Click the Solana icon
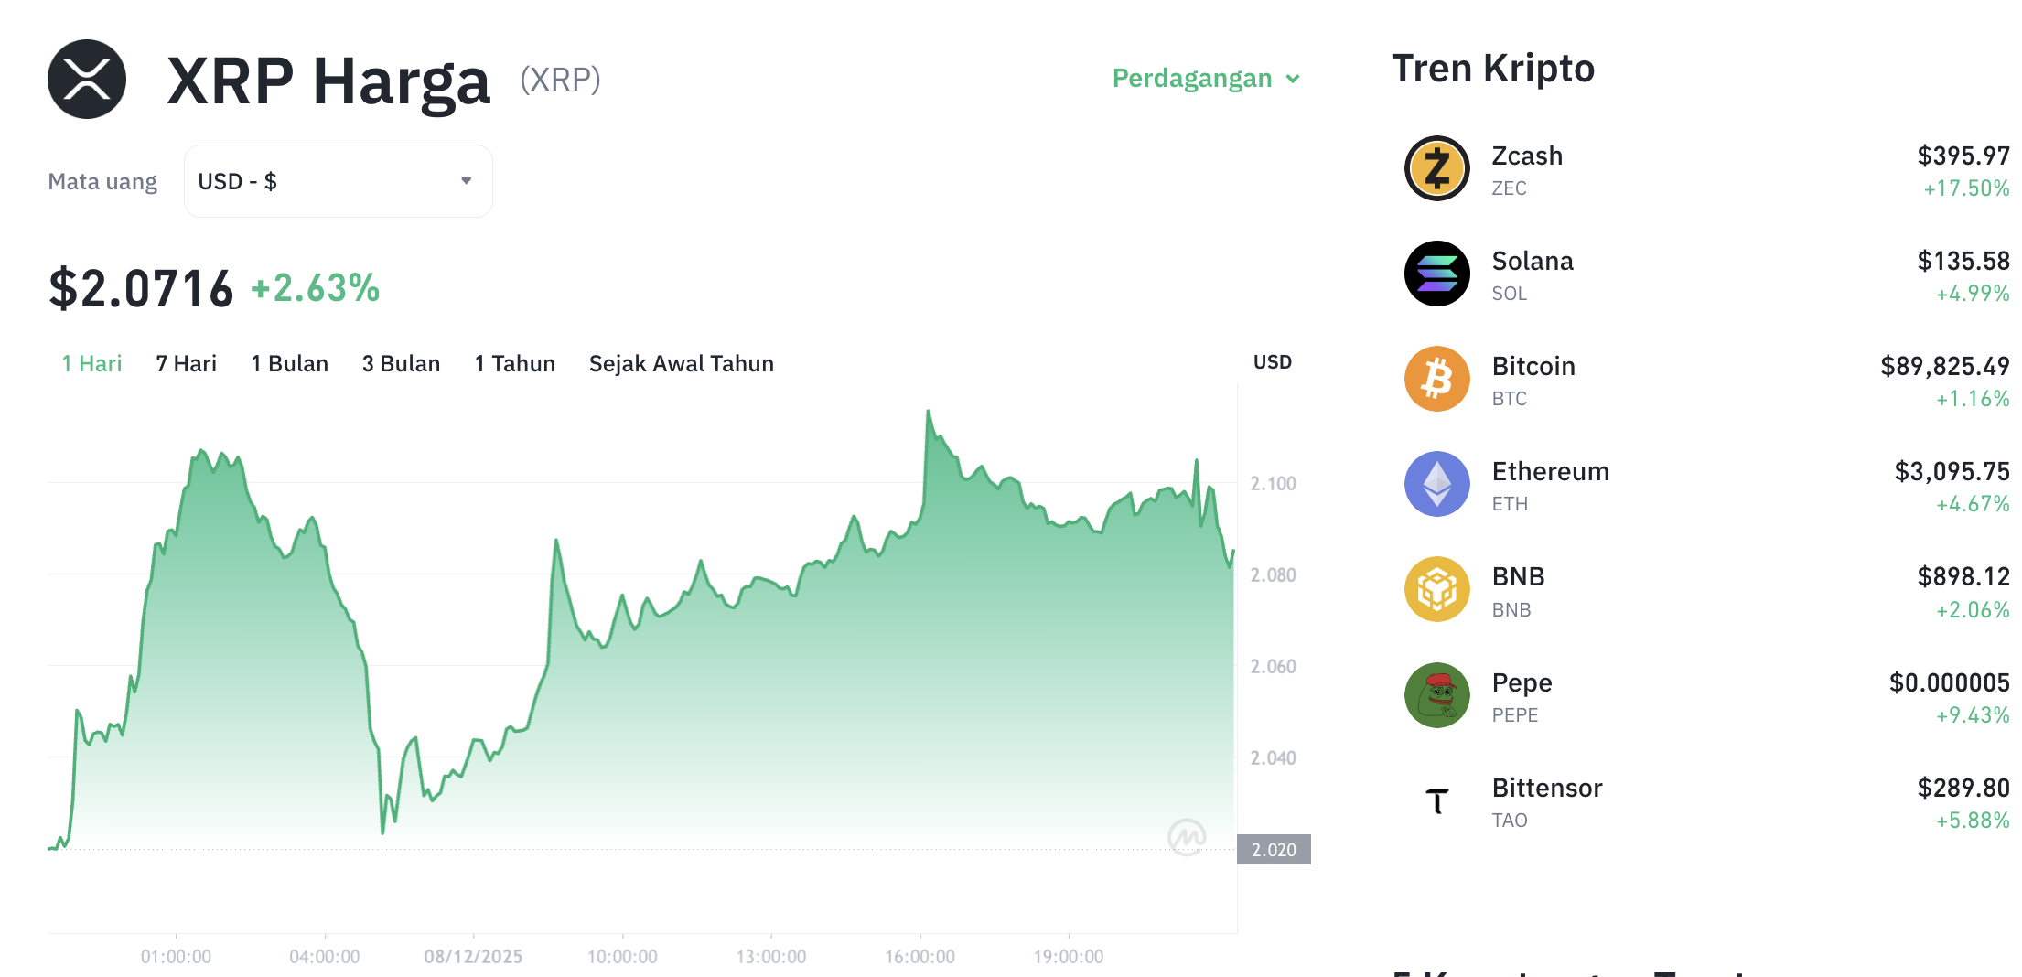2022x977 pixels. click(1436, 274)
